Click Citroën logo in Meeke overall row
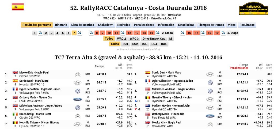The height and width of the screenshot is (129, 274). 210,124
